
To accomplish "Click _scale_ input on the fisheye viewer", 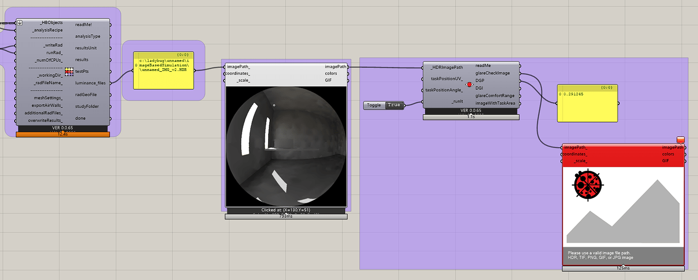I will [243, 80].
